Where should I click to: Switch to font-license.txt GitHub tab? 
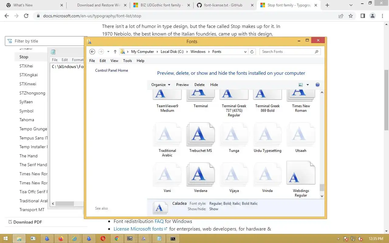click(x=225, y=5)
